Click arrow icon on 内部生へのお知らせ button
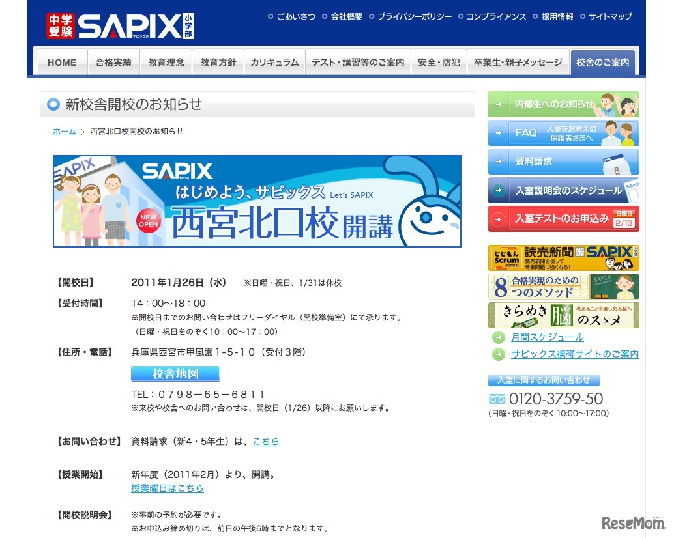Image resolution: width=674 pixels, height=538 pixels. [499, 104]
